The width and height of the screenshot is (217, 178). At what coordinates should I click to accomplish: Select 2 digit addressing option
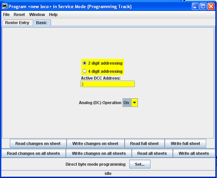[x=85, y=63]
